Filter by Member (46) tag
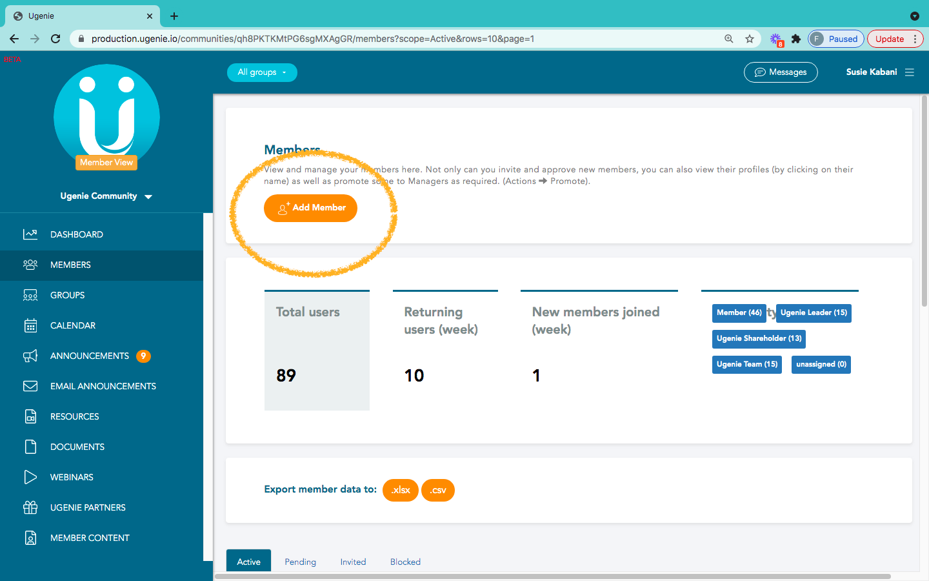The image size is (929, 581). pos(739,313)
